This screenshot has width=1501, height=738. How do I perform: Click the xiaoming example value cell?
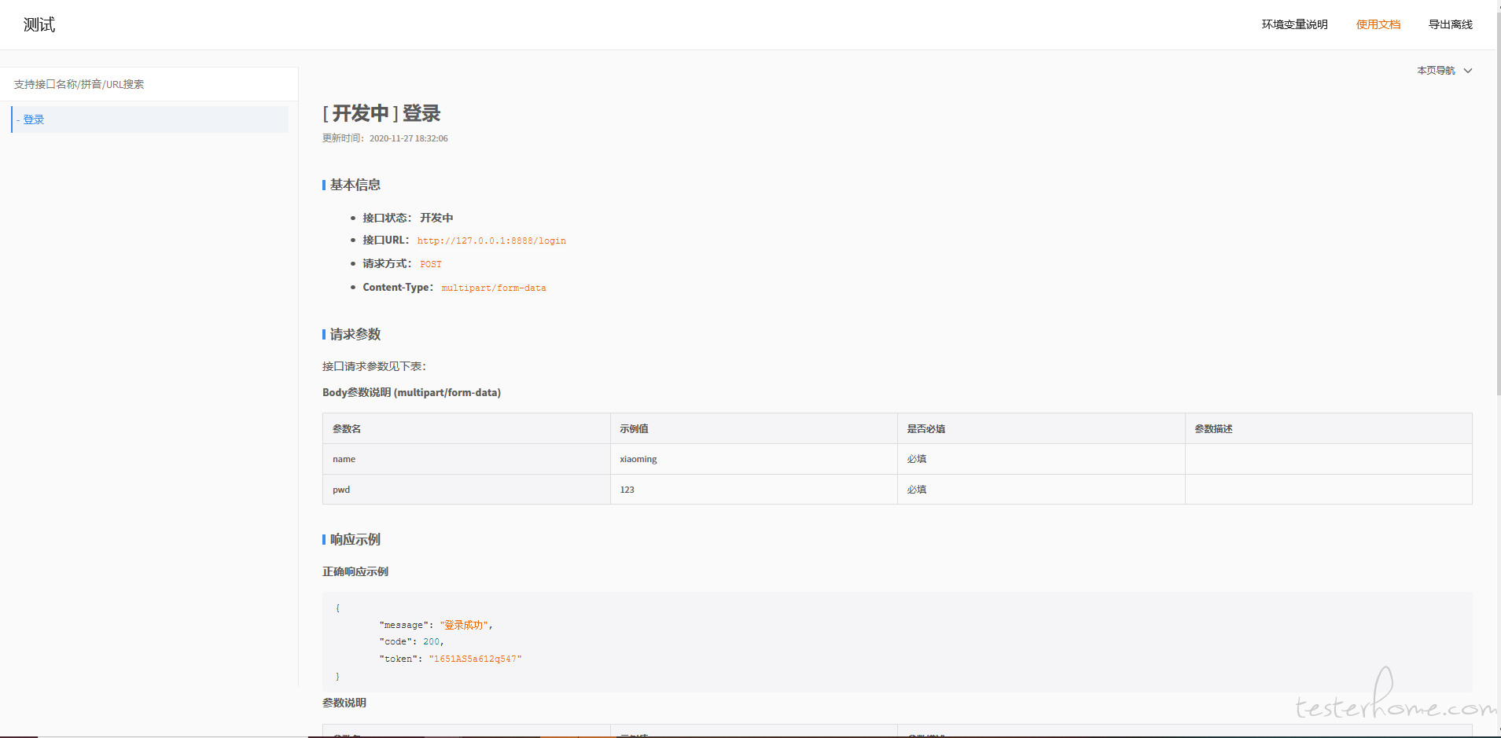pos(754,459)
